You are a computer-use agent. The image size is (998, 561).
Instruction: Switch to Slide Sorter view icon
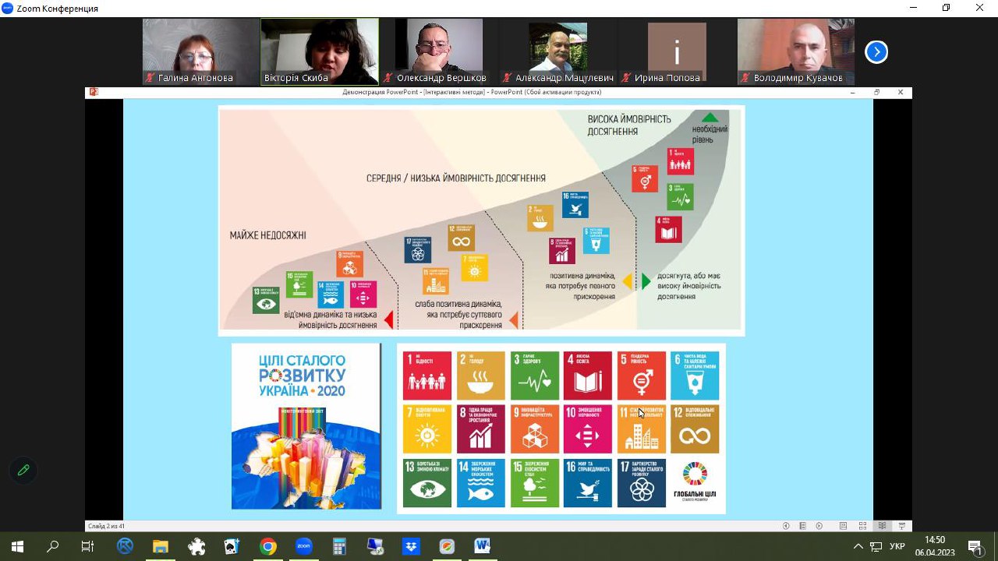[x=862, y=526]
